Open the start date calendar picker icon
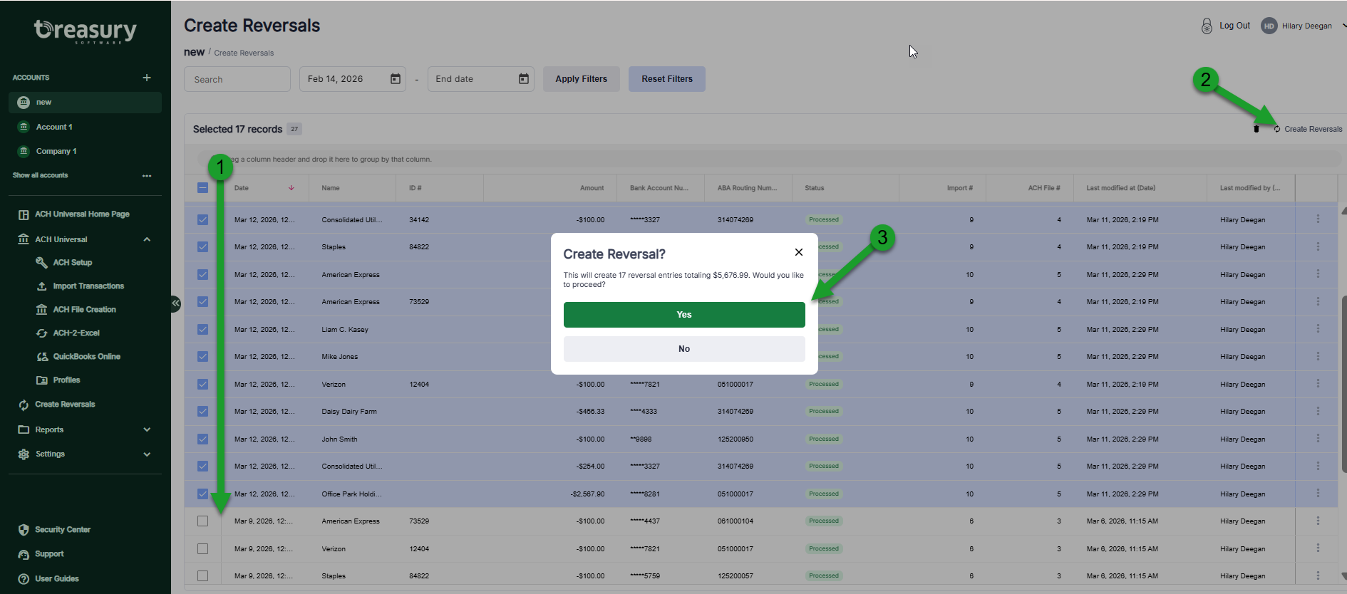The width and height of the screenshot is (1347, 594). [x=396, y=79]
